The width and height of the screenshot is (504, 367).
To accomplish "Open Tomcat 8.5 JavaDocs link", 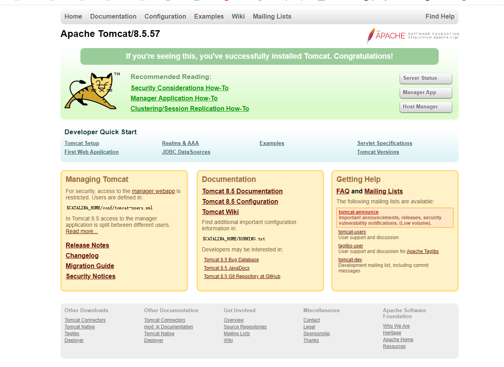I will click(x=227, y=268).
